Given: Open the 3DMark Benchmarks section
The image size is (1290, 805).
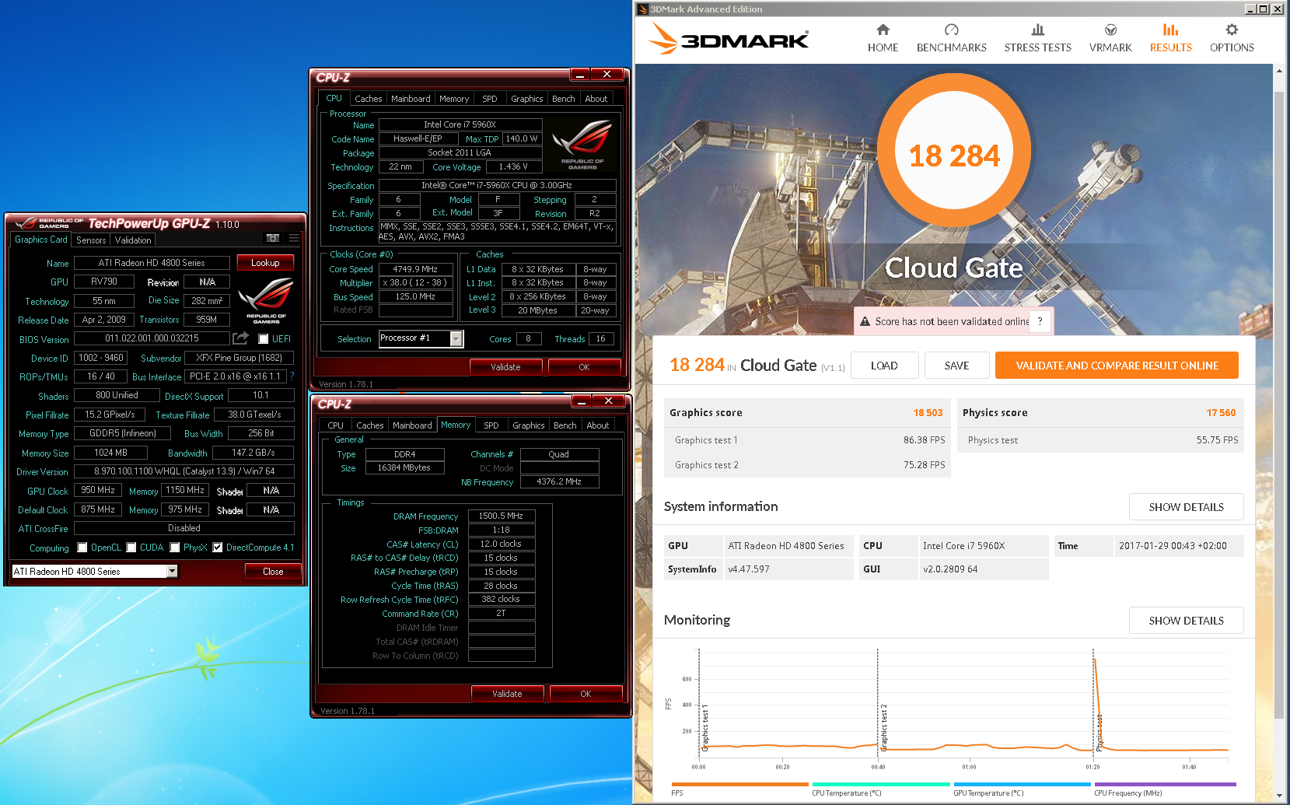Looking at the screenshot, I should (951, 38).
